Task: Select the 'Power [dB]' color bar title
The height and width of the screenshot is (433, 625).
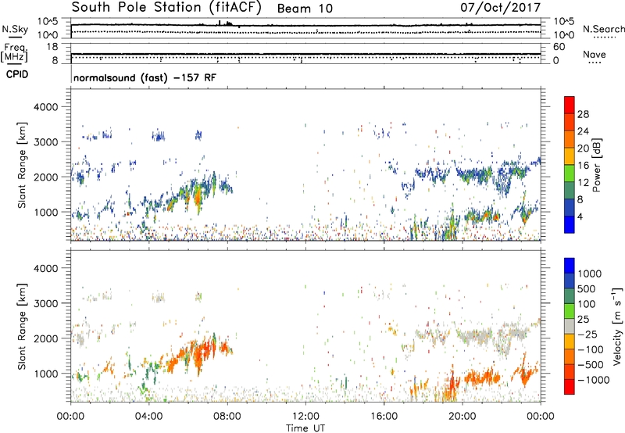Action: coord(596,165)
